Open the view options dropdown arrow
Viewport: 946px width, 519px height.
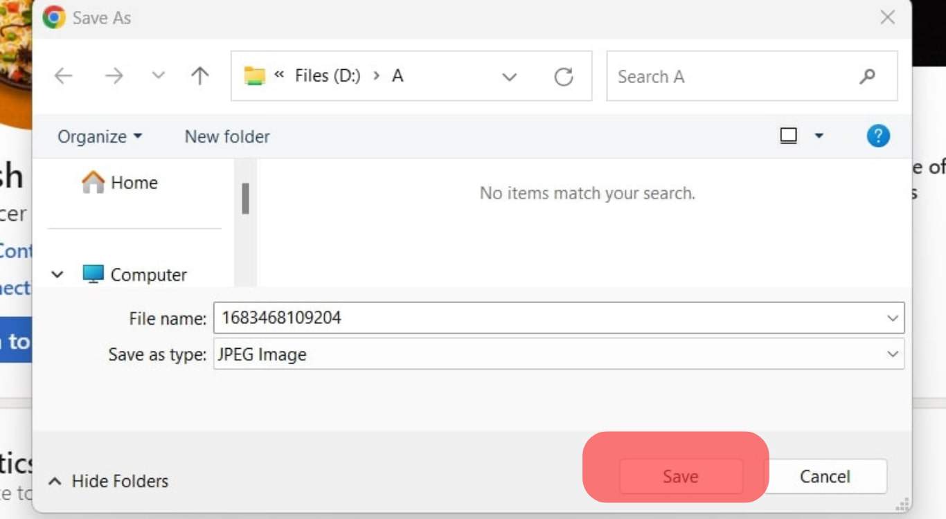coord(819,136)
